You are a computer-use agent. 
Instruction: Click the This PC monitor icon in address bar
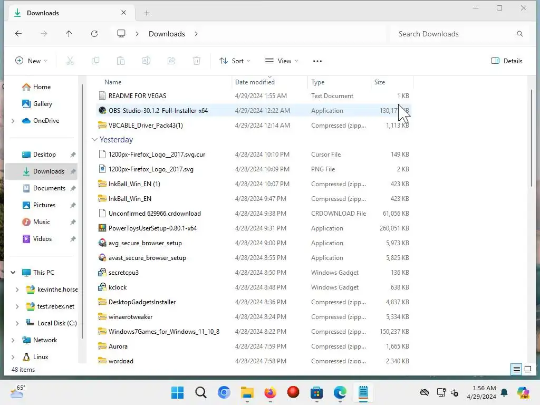click(x=121, y=34)
